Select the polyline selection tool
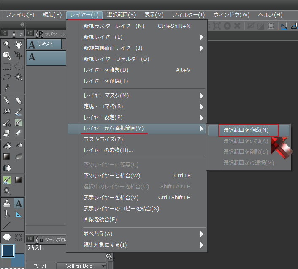The width and height of the screenshot is (298, 269). 19,66
